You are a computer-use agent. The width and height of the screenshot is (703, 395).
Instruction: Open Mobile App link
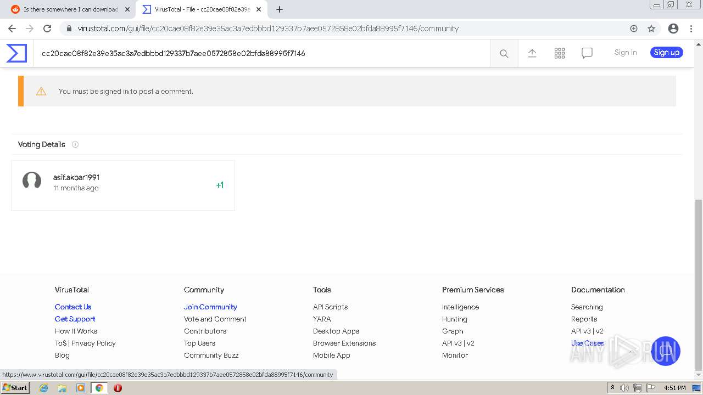pos(332,355)
